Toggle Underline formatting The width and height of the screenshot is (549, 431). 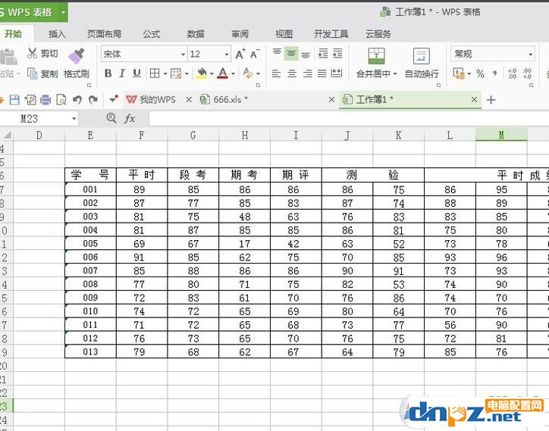[137, 73]
